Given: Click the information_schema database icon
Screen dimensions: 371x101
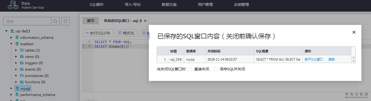Looking at the screenshot, I should pos(17,38).
